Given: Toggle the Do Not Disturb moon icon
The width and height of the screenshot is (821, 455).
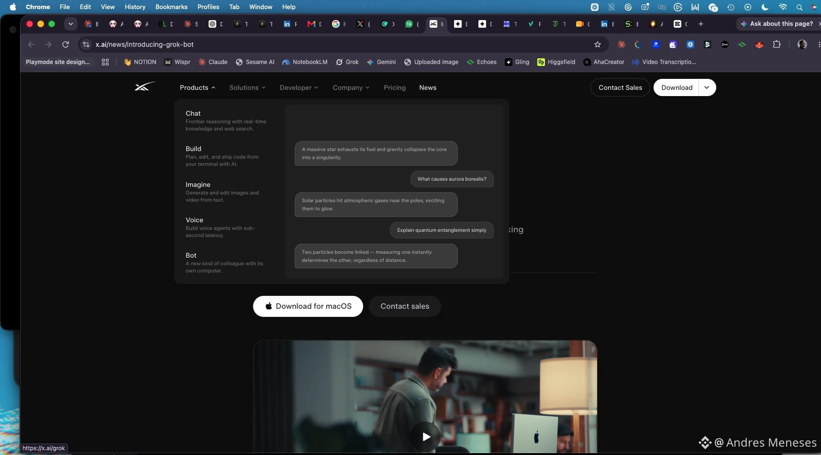Looking at the screenshot, I should coord(765,7).
